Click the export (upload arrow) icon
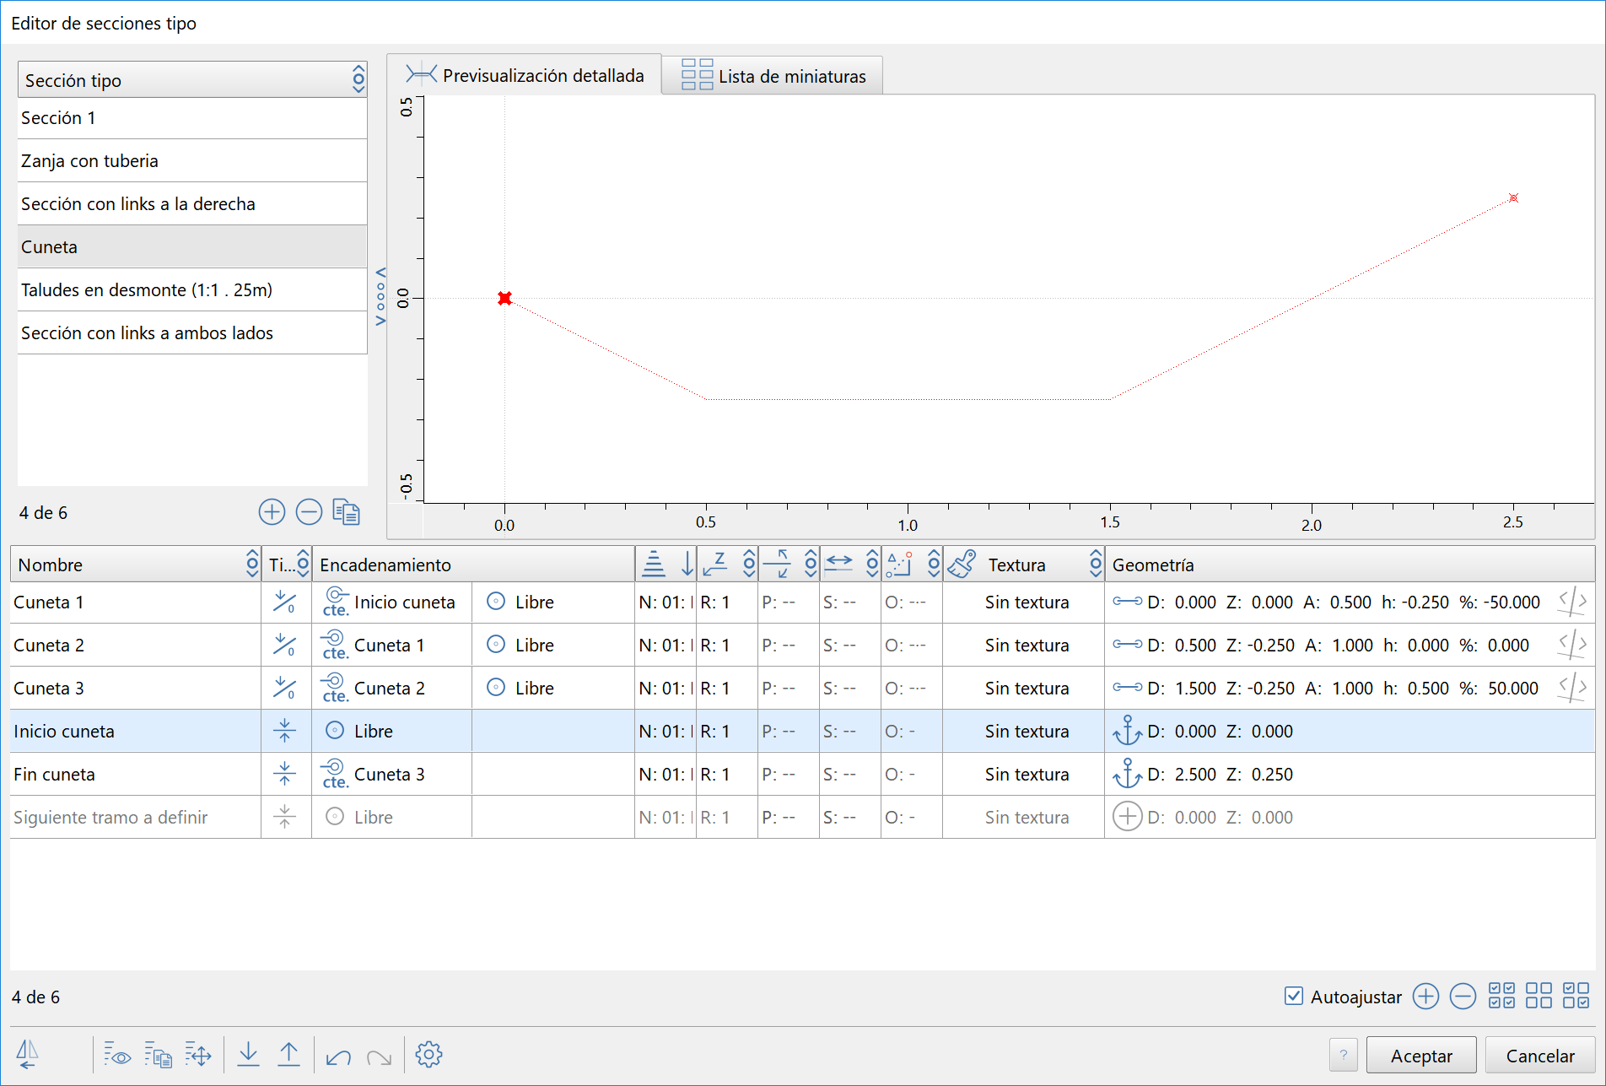Screen dimensions: 1606x1086 [288, 1054]
